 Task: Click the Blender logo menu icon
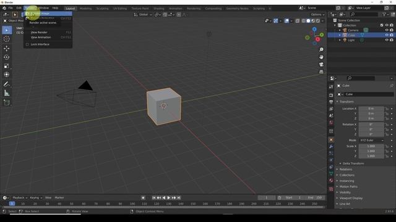pos(4,8)
